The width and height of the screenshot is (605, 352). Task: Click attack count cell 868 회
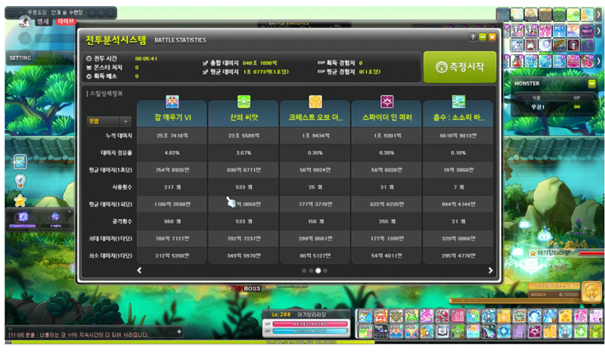click(x=172, y=221)
